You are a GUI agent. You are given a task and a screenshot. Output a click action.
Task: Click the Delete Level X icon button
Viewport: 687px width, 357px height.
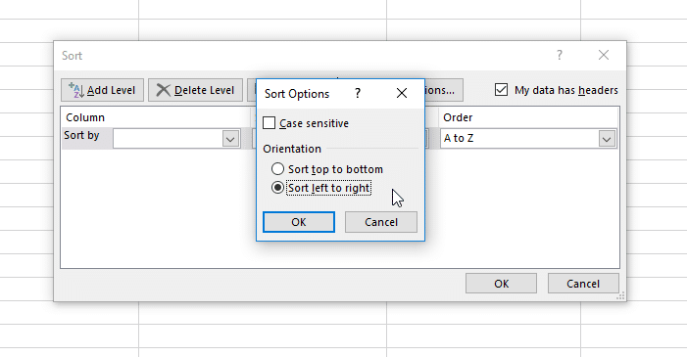click(x=195, y=90)
